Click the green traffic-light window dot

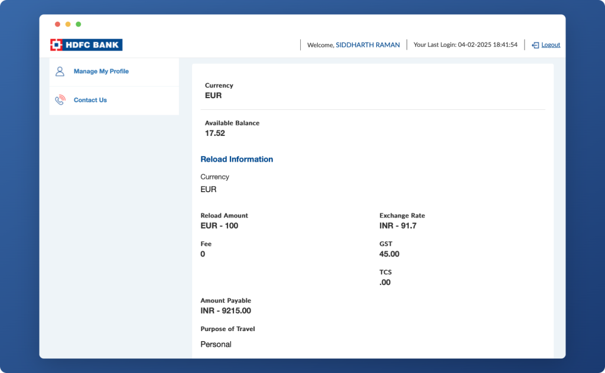pos(78,24)
